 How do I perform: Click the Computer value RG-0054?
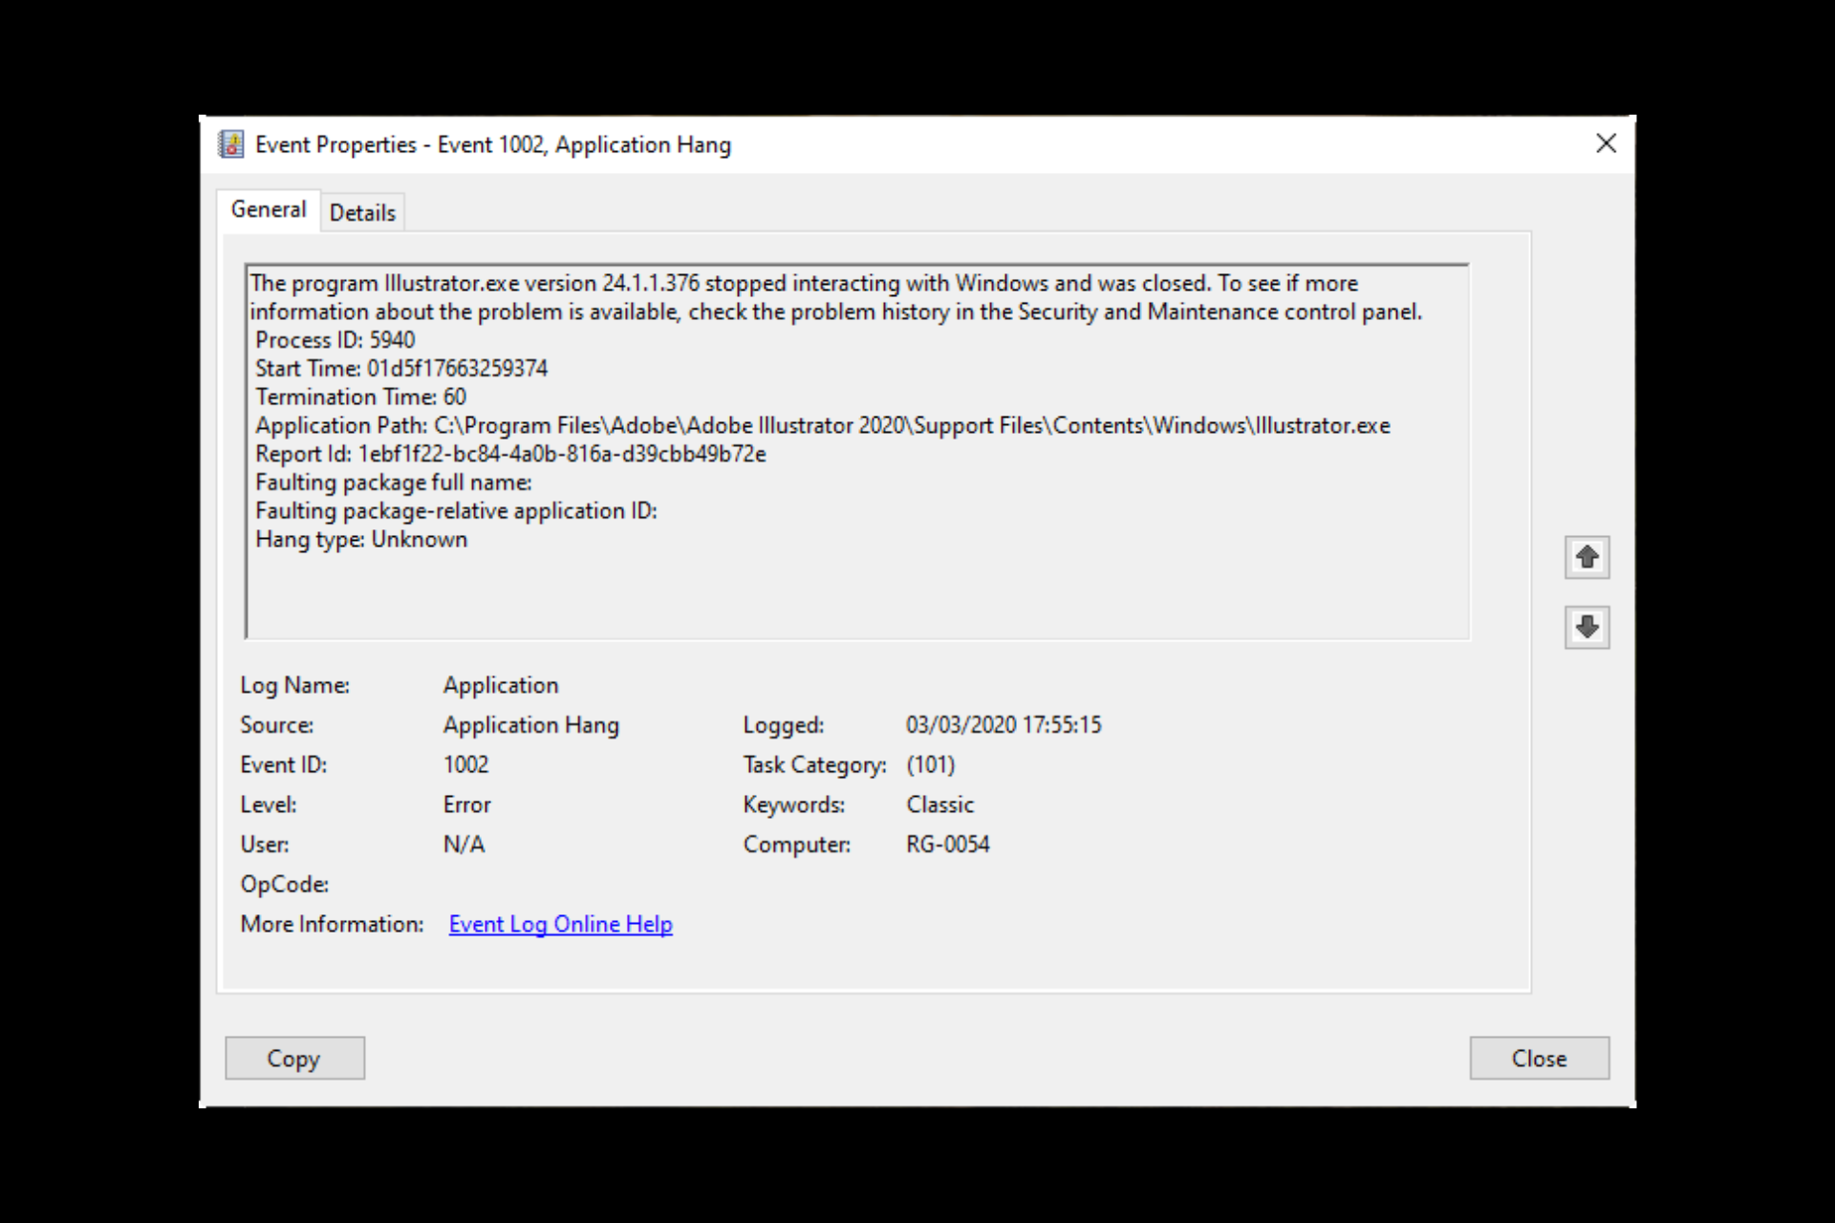pos(947,846)
